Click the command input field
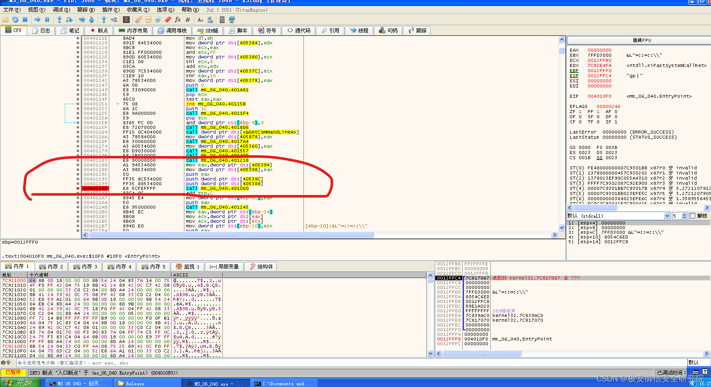The width and height of the screenshot is (711, 387). coord(351,363)
